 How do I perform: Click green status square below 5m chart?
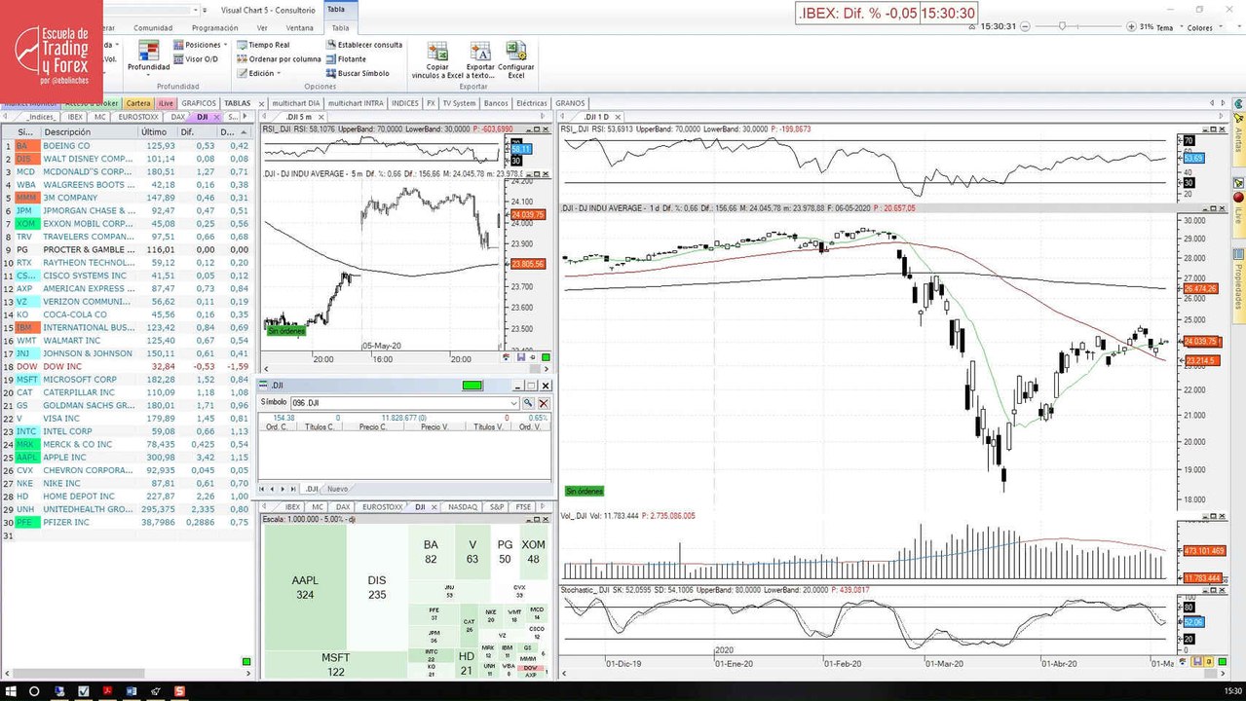[x=547, y=357]
